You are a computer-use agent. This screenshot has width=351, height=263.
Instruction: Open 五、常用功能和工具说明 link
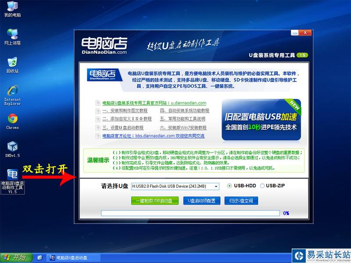(183, 119)
